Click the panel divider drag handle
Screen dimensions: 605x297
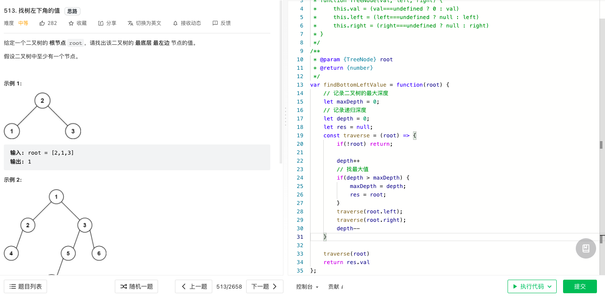click(286, 116)
